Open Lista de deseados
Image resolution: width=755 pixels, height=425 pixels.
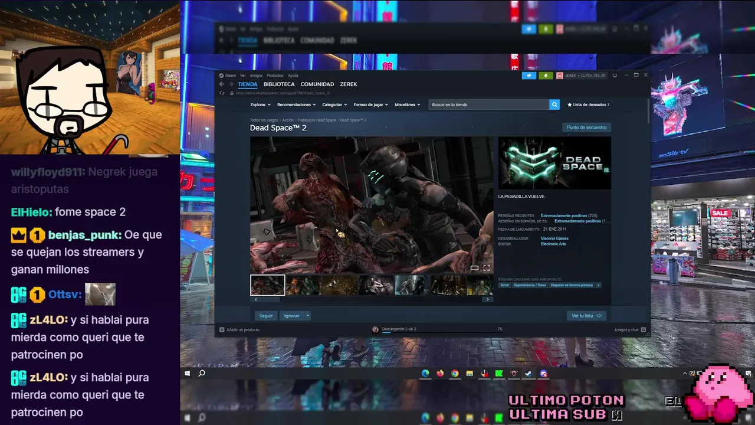pyautogui.click(x=588, y=104)
